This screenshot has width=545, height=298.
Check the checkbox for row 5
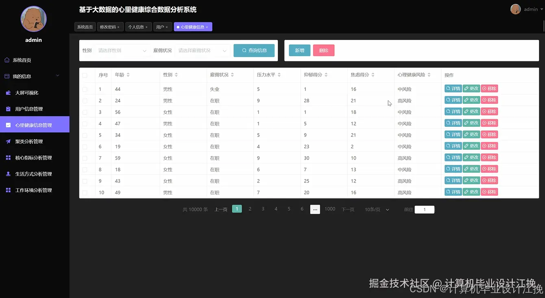pyautogui.click(x=85, y=135)
